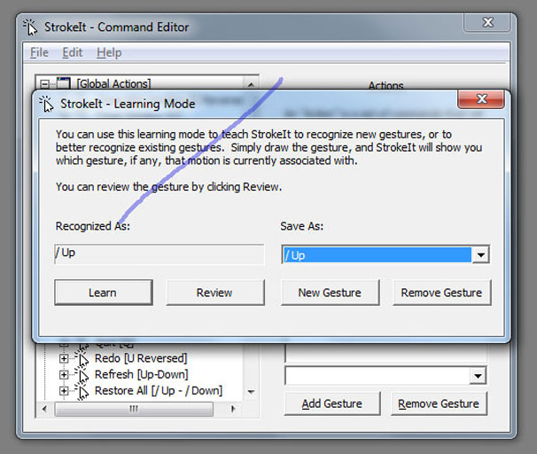The width and height of the screenshot is (537, 454).
Task: Select Redo [U Reversed] command
Action: pyautogui.click(x=141, y=358)
